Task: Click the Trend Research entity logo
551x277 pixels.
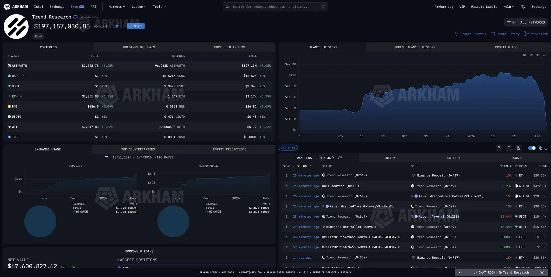Action: click(x=16, y=27)
